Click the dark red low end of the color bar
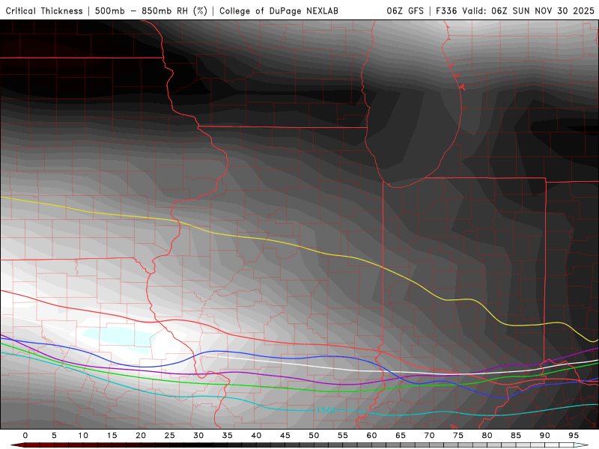Image resolution: width=599 pixels, height=449 pixels. click(x=18, y=445)
